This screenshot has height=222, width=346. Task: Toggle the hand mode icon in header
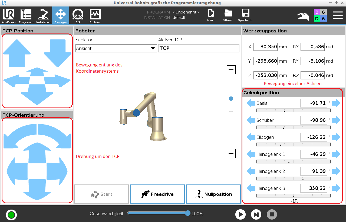[303, 16]
